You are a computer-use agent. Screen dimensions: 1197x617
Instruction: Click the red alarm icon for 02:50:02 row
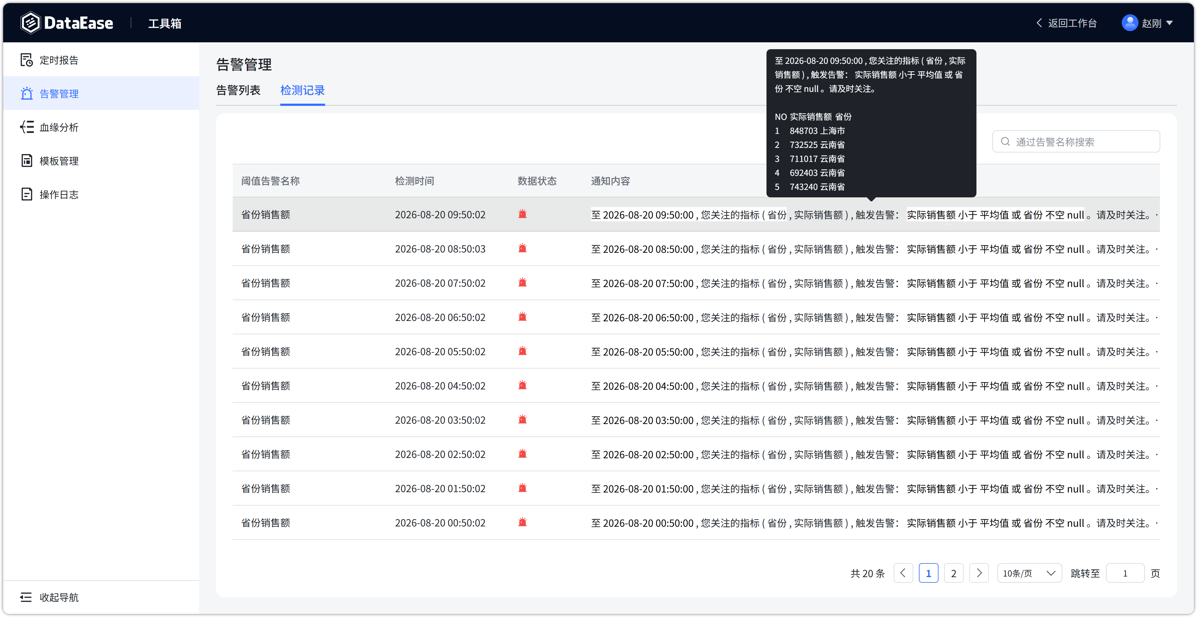522,454
